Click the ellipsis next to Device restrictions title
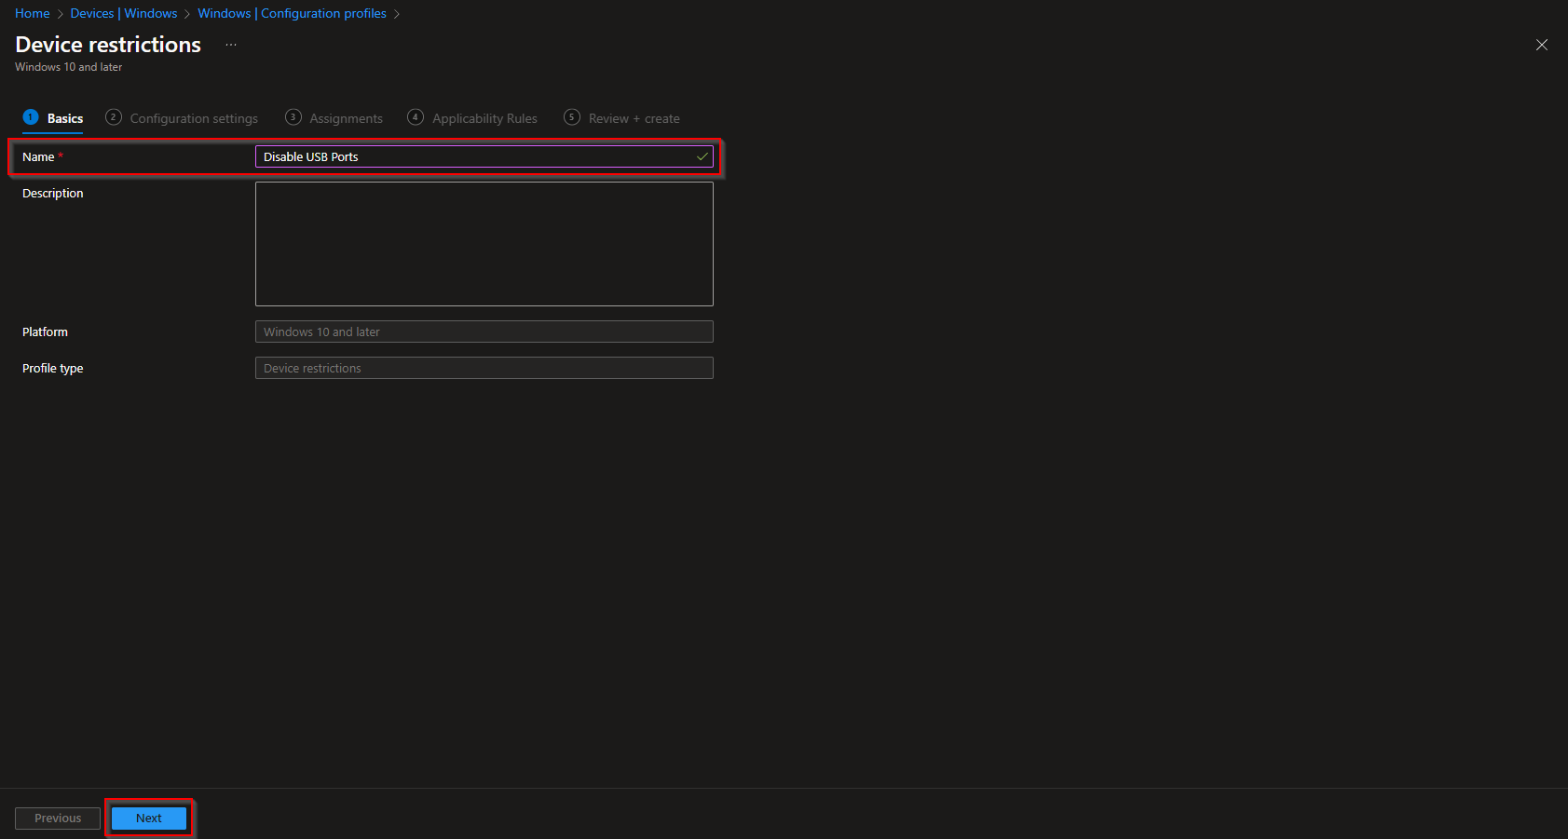1568x839 pixels. (230, 44)
